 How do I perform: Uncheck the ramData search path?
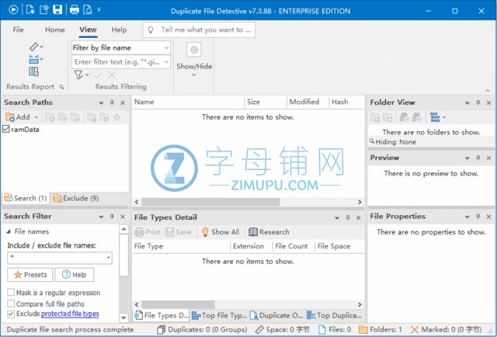coord(6,129)
